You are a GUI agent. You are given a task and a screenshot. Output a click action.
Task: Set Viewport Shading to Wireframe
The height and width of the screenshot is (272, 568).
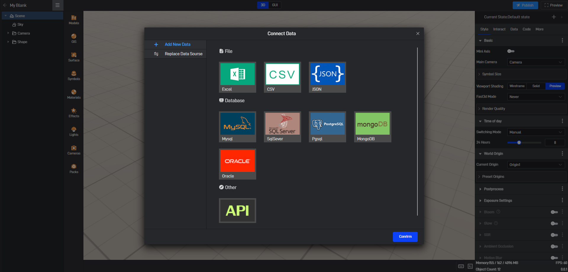[x=517, y=86]
